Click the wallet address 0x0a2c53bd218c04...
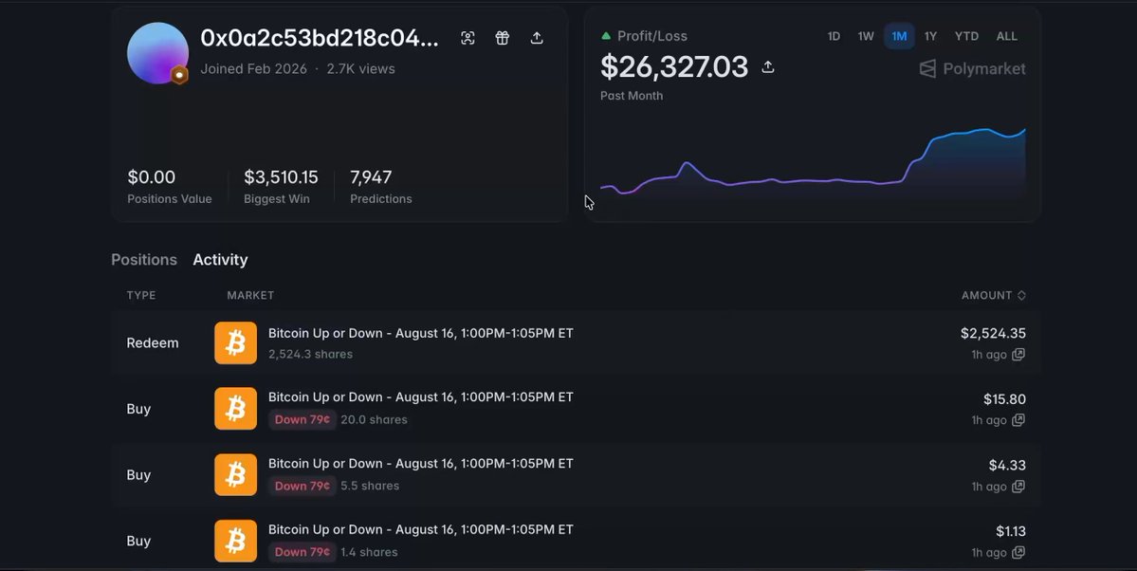Screen dimensions: 1137x571 tap(319, 38)
